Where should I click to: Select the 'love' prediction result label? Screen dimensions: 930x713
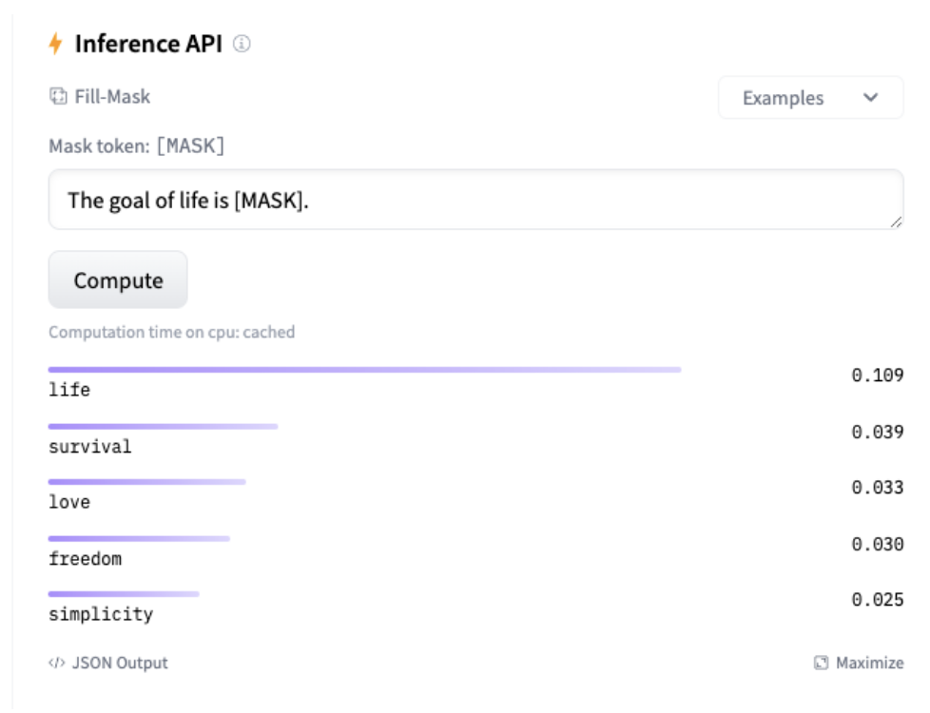tap(69, 502)
